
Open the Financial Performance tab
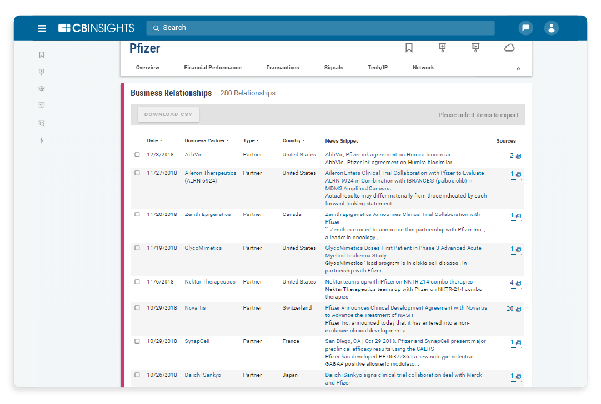[213, 67]
